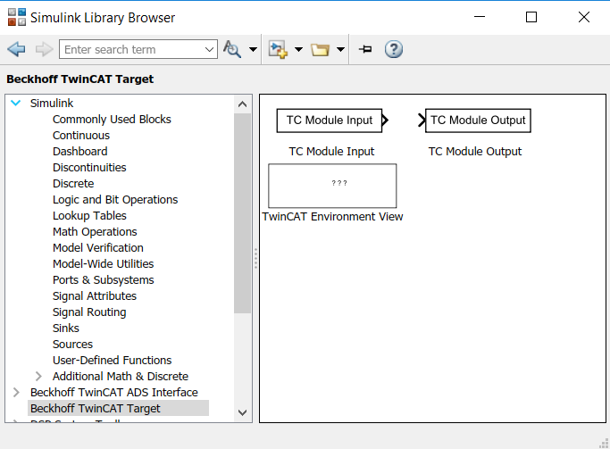Open new model dropdown arrow

coord(298,49)
